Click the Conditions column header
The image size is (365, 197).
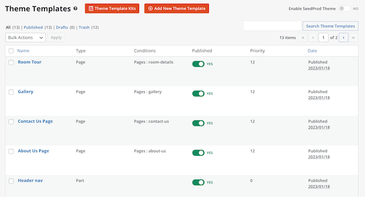tap(145, 51)
